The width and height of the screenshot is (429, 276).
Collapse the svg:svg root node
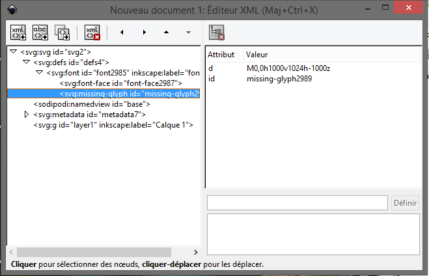(14, 52)
